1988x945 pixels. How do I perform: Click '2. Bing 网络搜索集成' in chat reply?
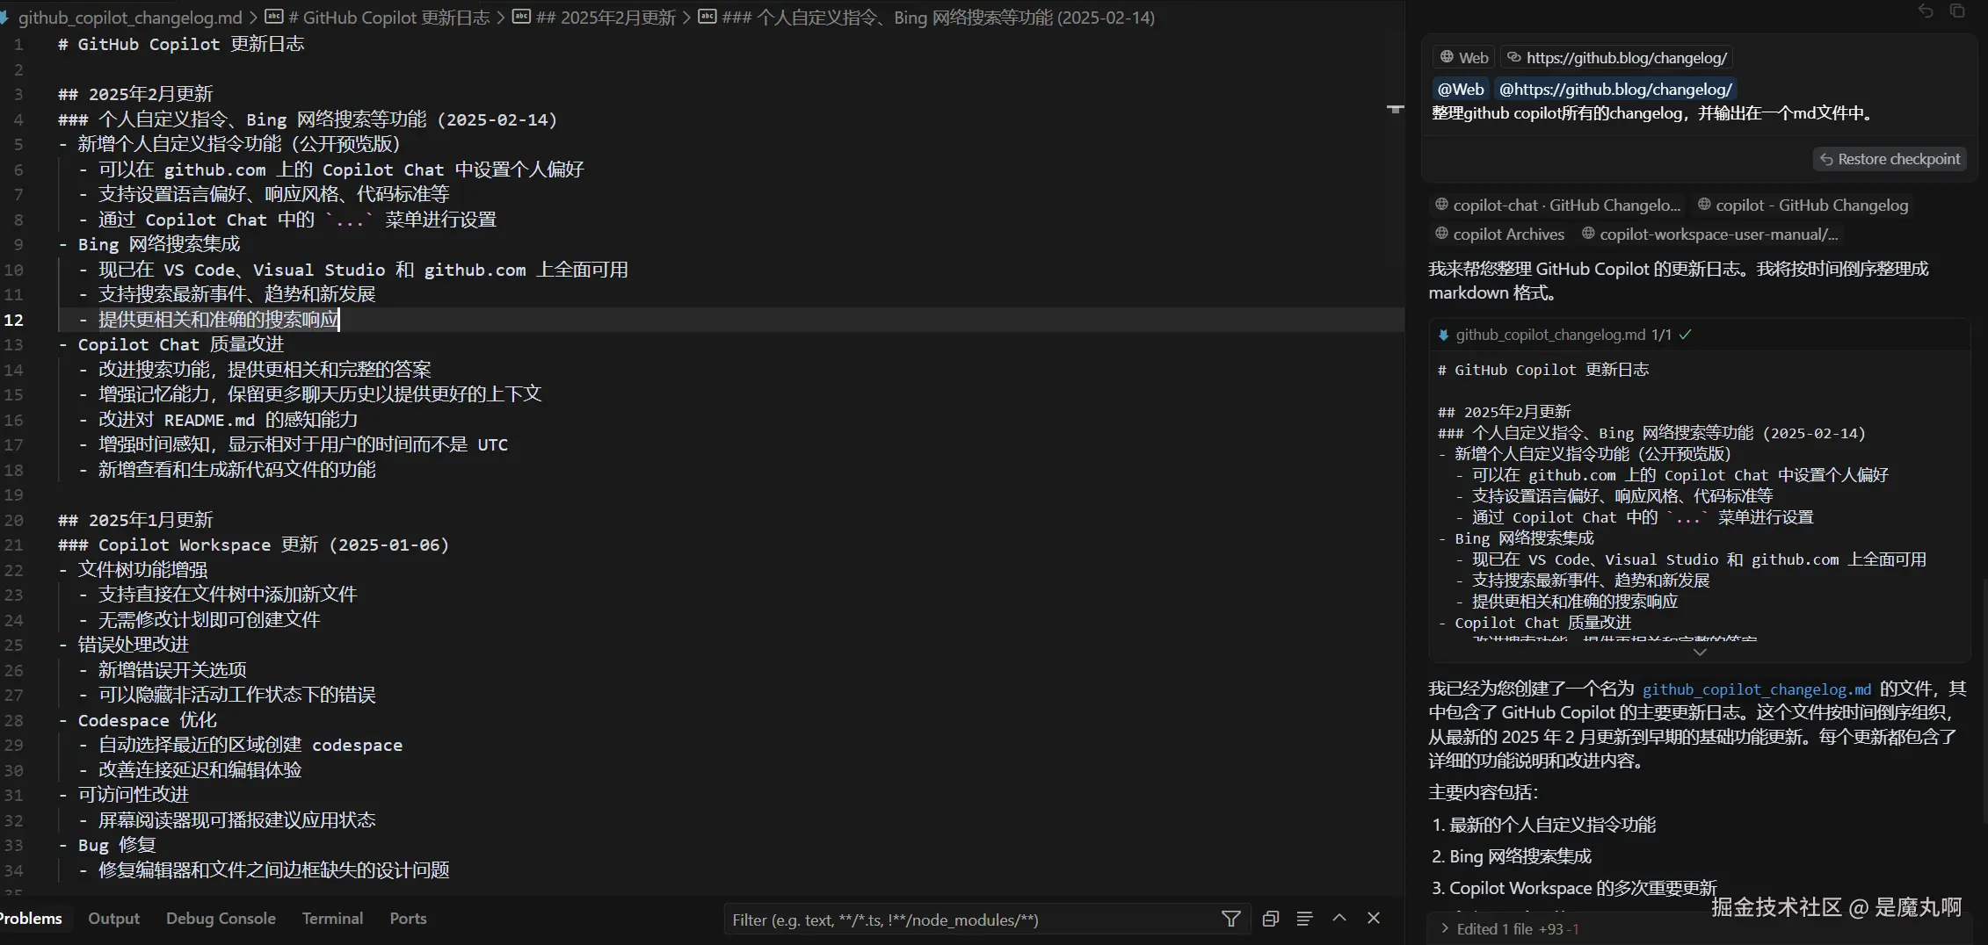(1512, 856)
